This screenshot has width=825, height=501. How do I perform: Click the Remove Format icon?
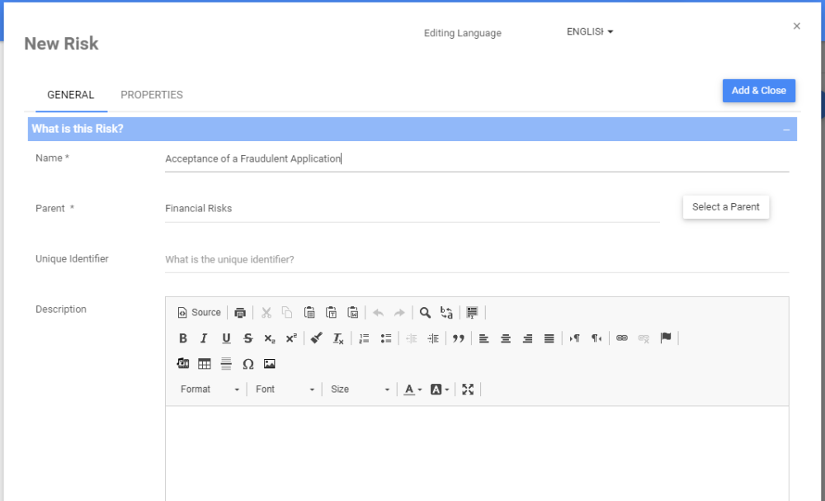tap(338, 338)
